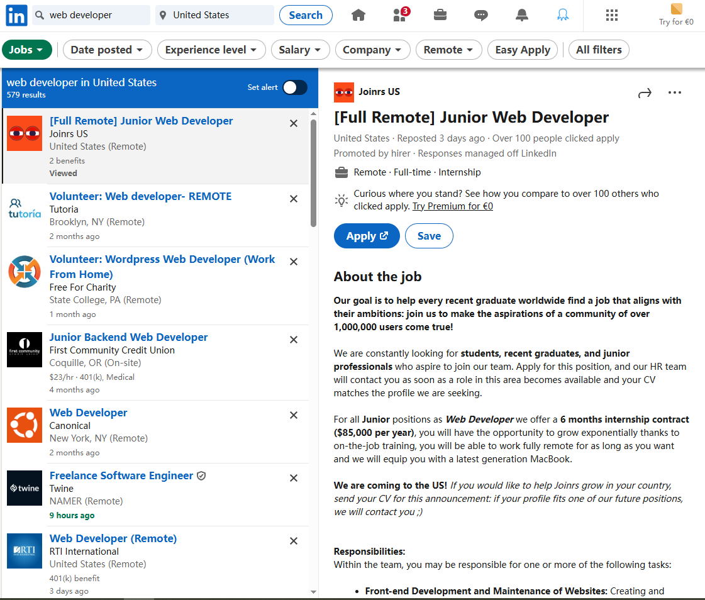Click the blue Apply button
705x600 pixels.
[367, 236]
